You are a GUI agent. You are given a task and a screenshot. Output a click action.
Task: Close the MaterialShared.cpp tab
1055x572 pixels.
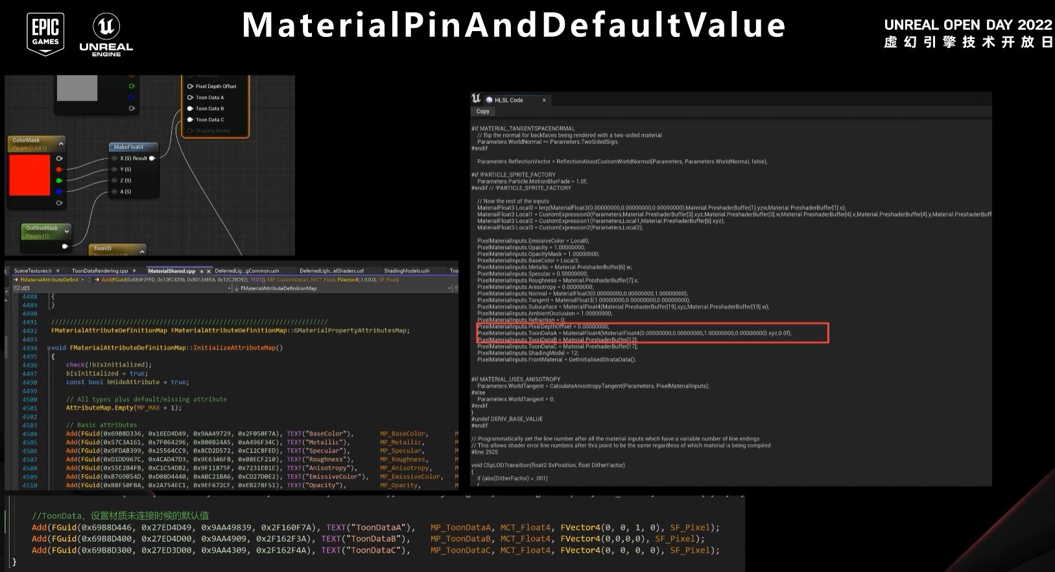[209, 271]
